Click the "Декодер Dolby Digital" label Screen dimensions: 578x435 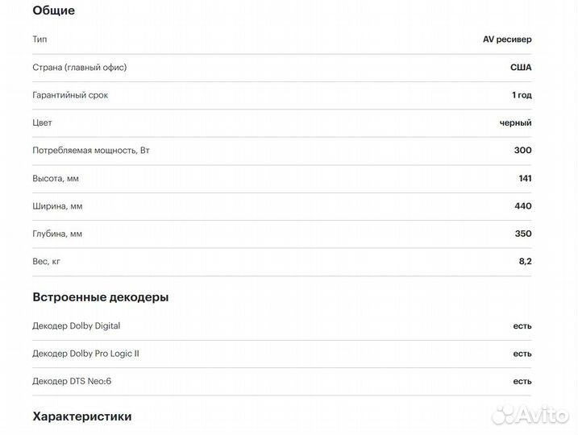tap(77, 326)
